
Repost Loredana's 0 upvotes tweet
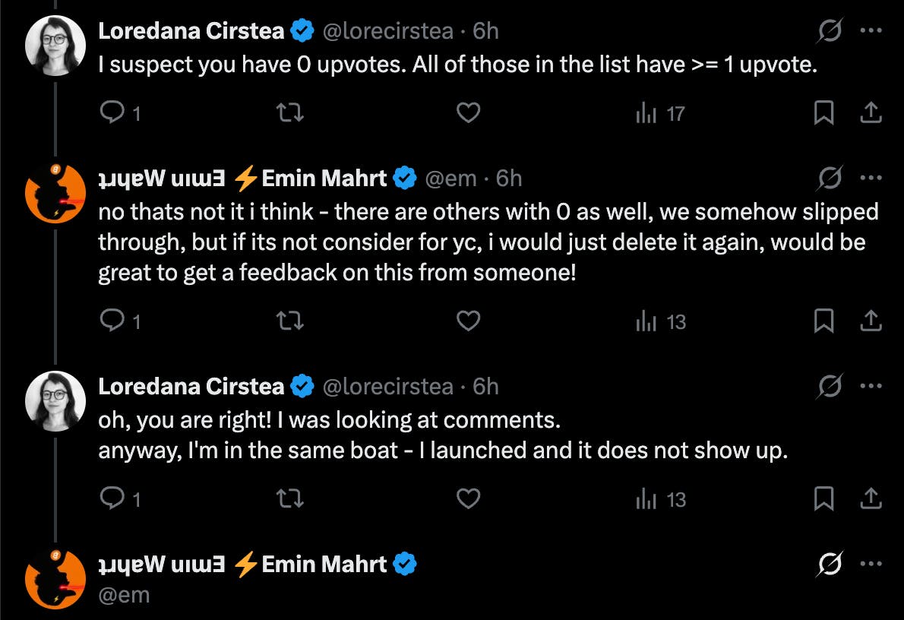tap(289, 113)
